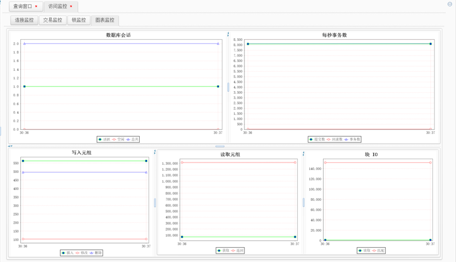Click the 2.0 y-axis label in 数据库会话 chart

coord(16,44)
